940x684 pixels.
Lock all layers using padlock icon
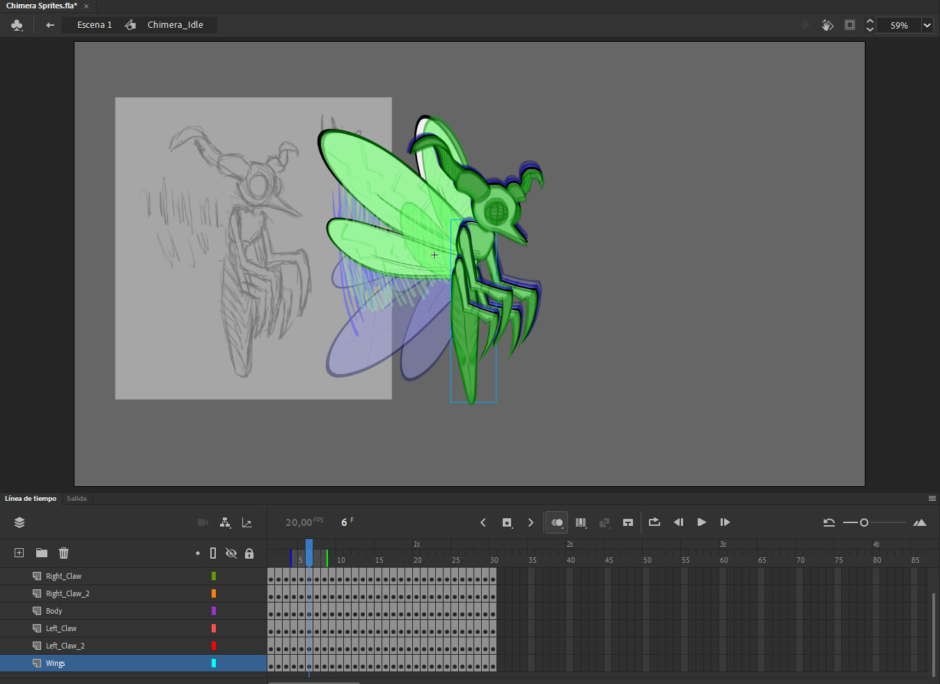249,552
